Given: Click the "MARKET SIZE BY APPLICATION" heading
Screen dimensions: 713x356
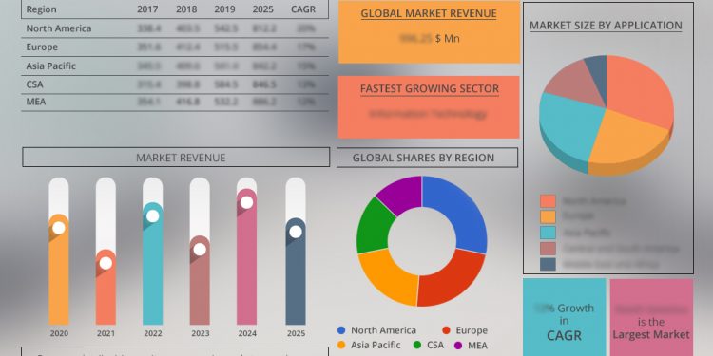Looking at the screenshot, I should (x=606, y=26).
